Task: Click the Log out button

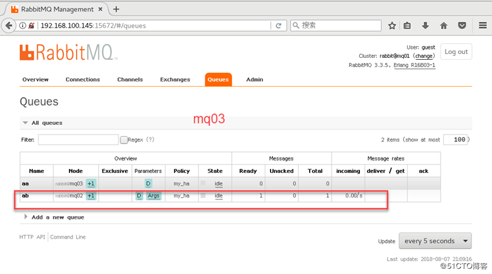Action: (x=456, y=51)
